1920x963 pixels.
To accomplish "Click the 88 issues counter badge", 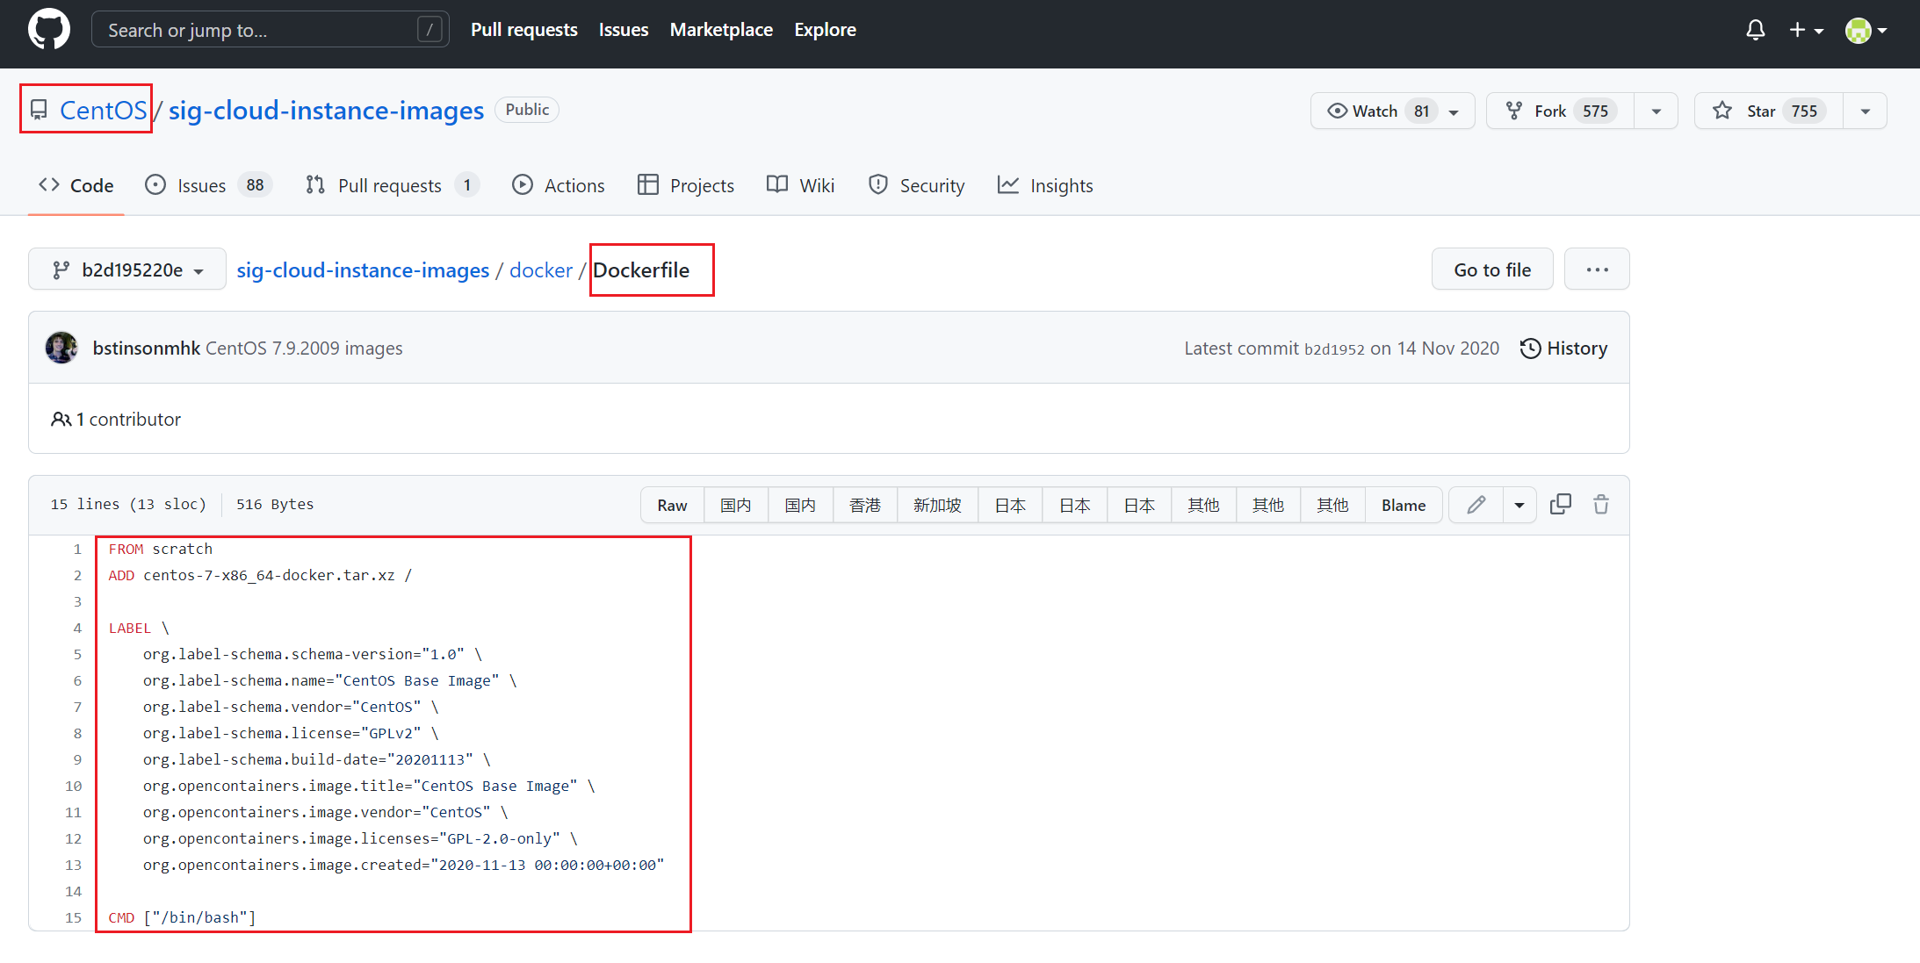I will pos(255,185).
